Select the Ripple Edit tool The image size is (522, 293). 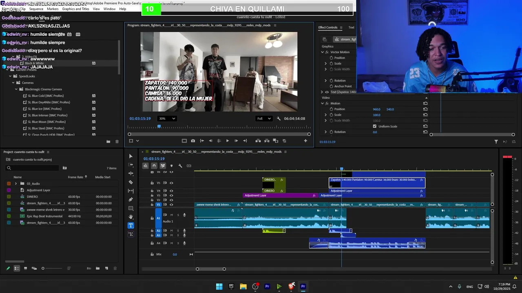130,173
